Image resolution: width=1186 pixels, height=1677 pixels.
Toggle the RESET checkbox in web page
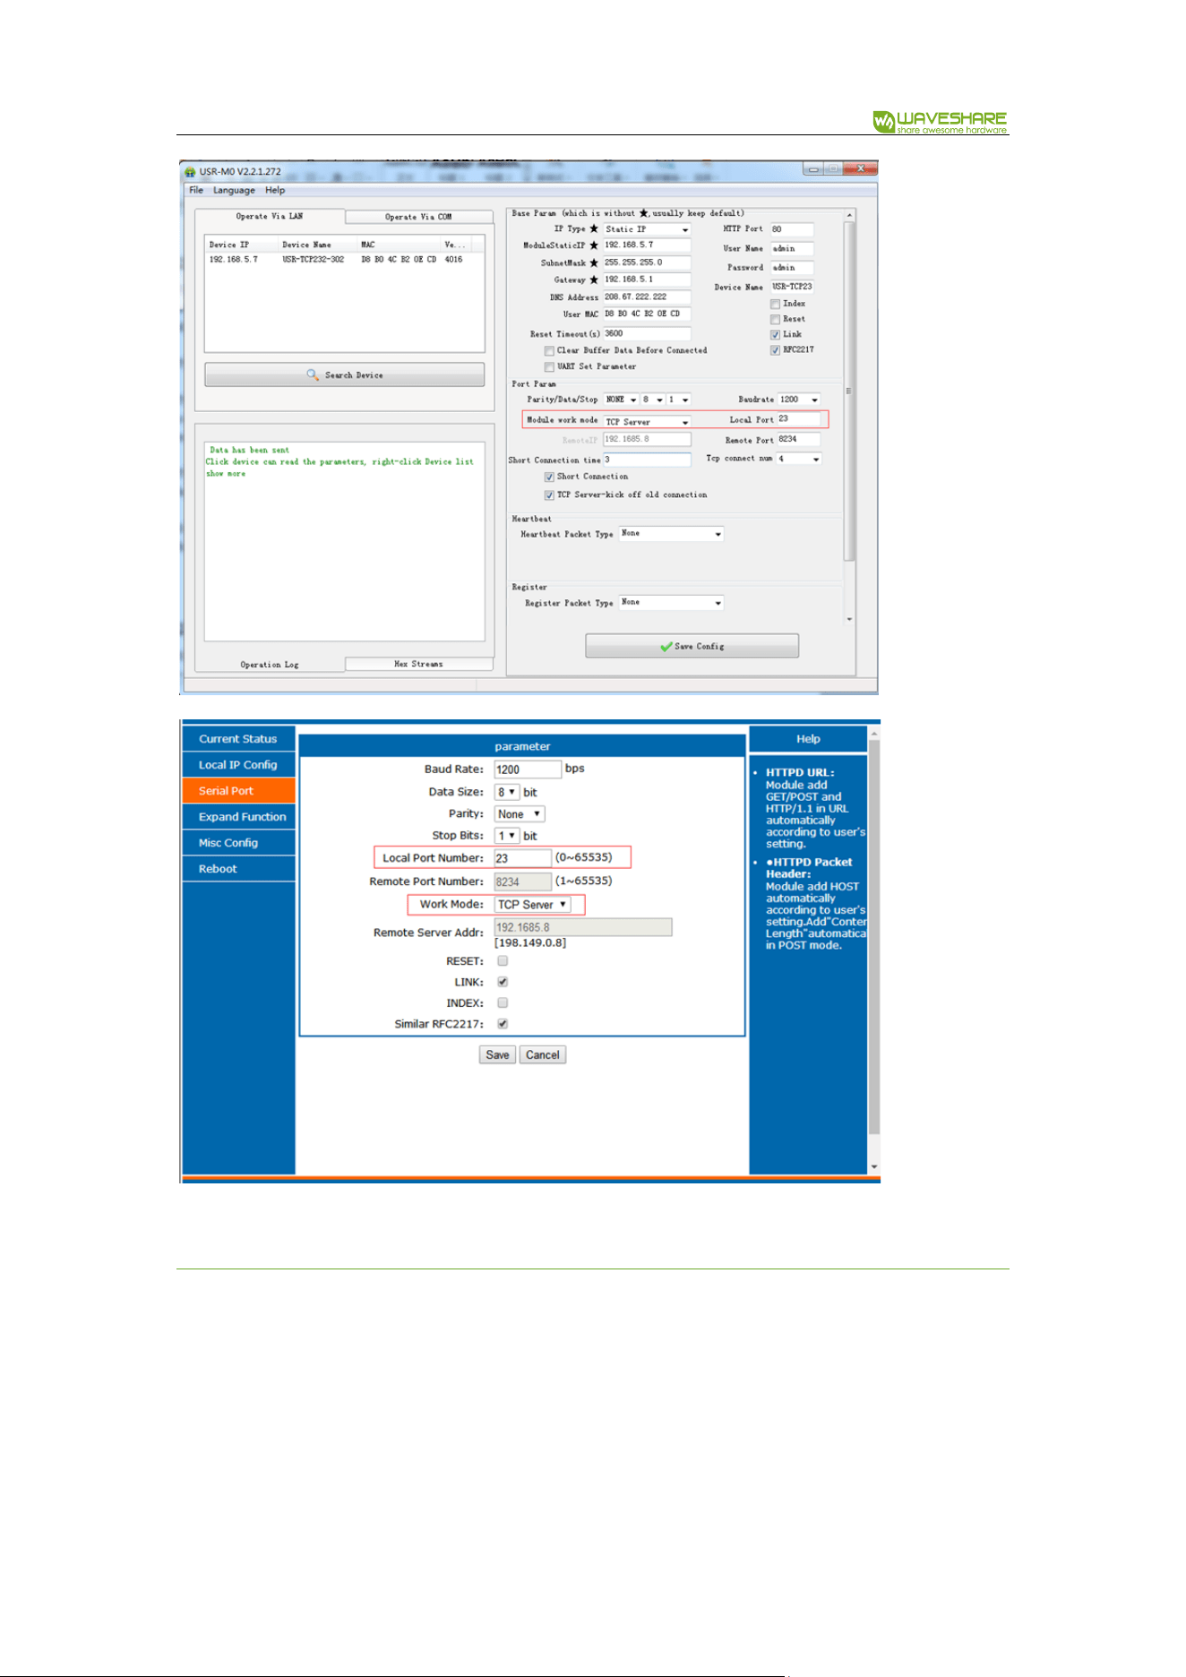pyautogui.click(x=503, y=961)
